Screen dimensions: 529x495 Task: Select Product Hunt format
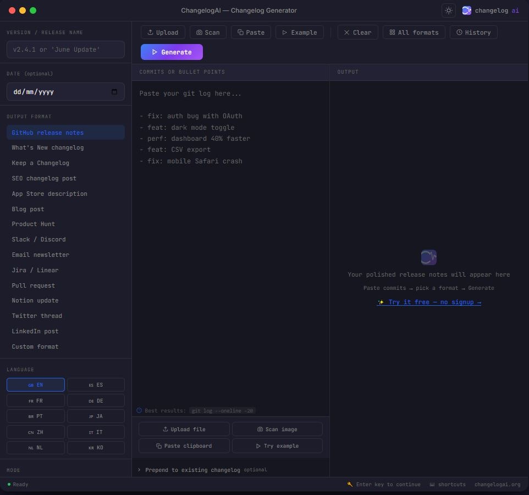coord(65,224)
